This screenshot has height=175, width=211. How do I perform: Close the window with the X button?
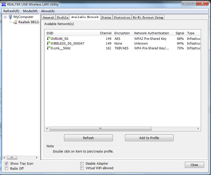(202, 3)
